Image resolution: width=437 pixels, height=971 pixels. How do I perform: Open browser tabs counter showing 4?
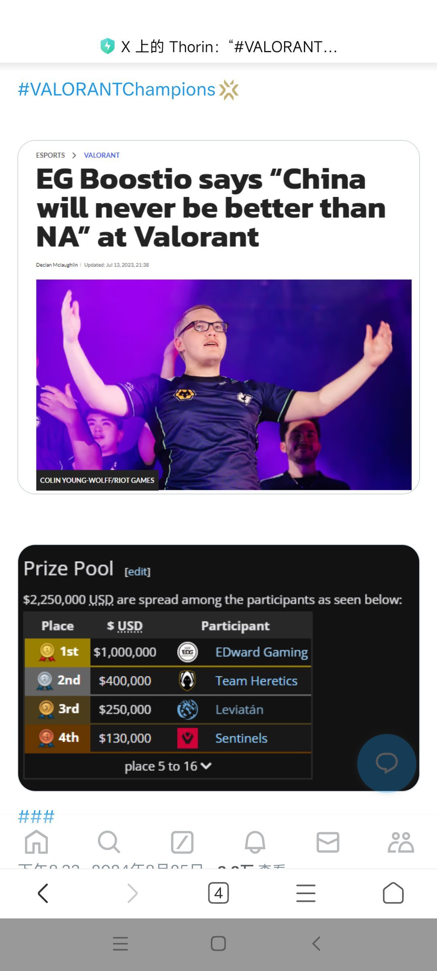218,893
